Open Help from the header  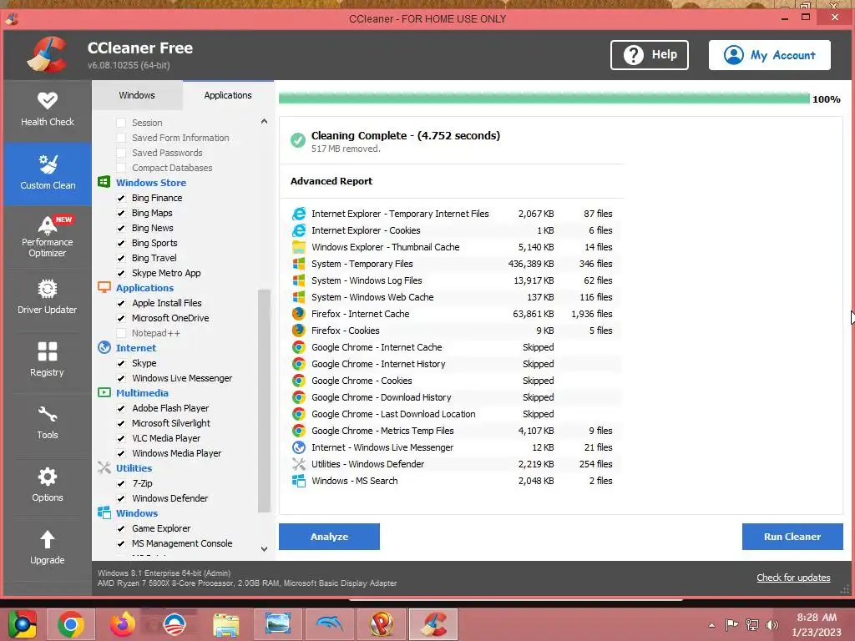(650, 54)
